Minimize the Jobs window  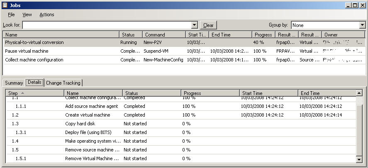pyautogui.click(x=348, y=5)
